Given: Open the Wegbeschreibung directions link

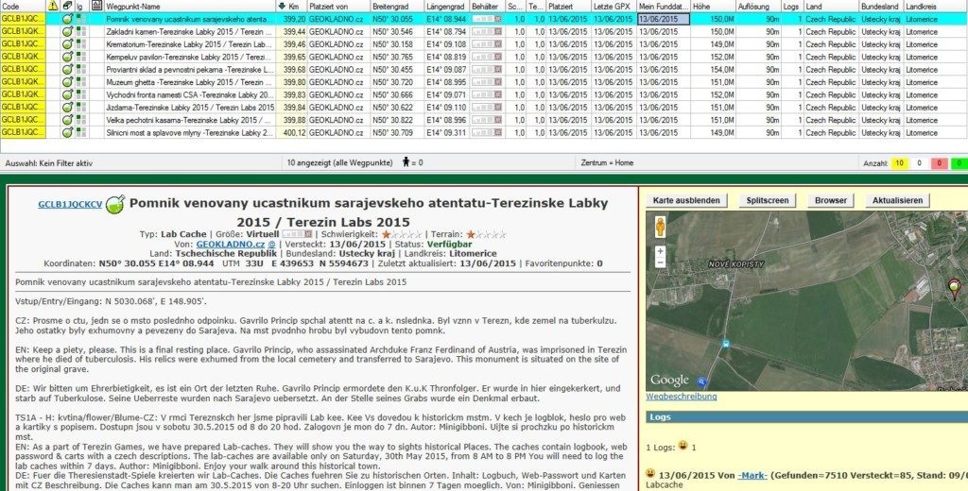Looking at the screenshot, I should click(x=682, y=397).
